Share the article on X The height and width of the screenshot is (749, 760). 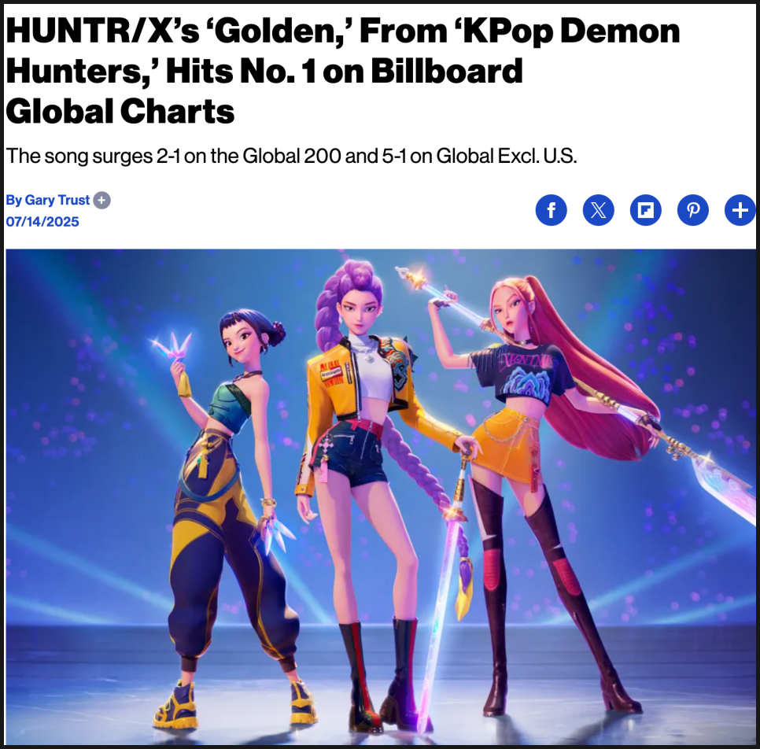coord(598,210)
